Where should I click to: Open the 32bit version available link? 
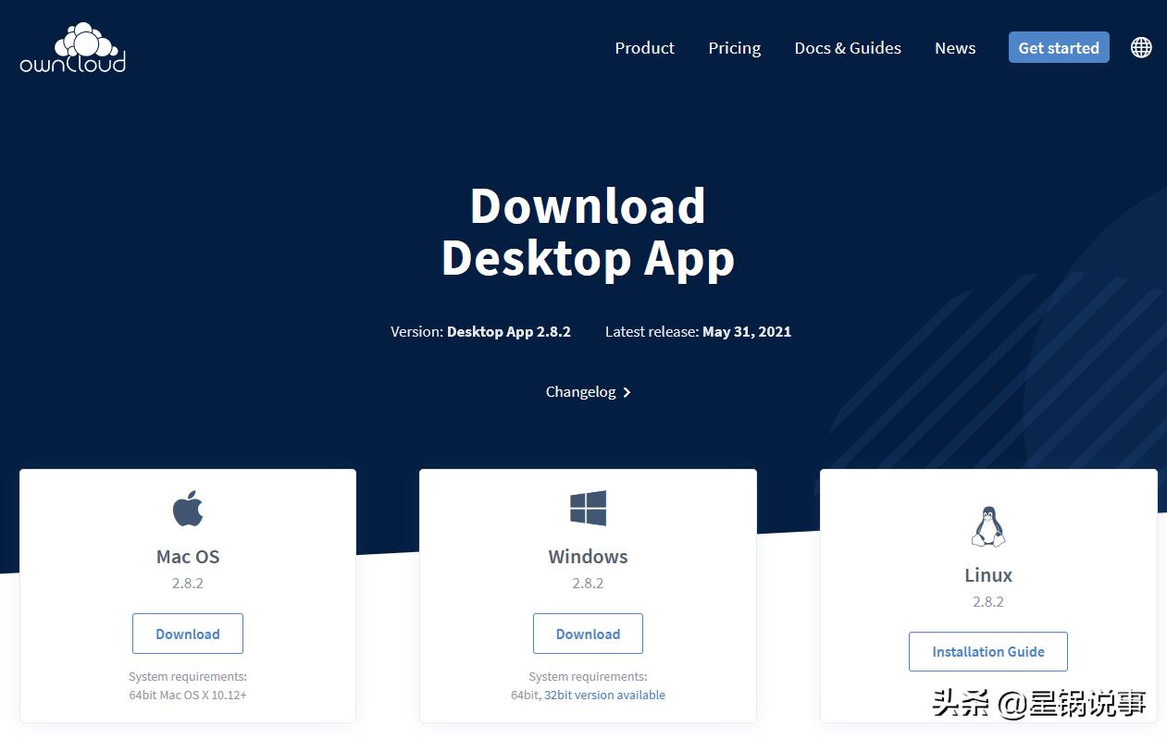pyautogui.click(x=604, y=695)
